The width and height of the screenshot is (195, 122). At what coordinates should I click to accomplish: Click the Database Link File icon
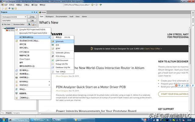point(53,67)
